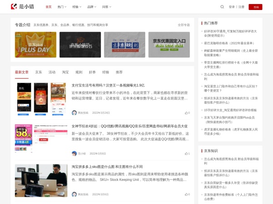Open 星巴克咖啡价格表 in 热门推荐

click(229, 43)
